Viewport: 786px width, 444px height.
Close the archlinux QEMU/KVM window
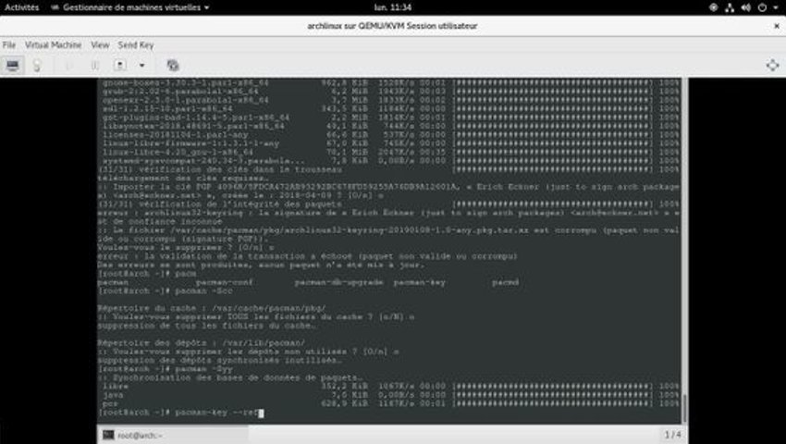[x=777, y=26]
